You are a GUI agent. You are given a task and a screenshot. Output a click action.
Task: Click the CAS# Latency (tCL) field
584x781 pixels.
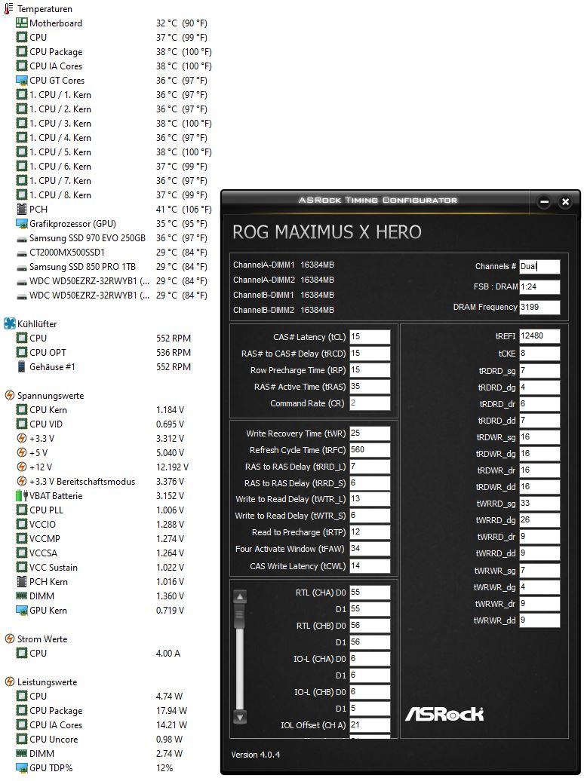click(x=370, y=337)
